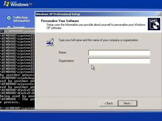Activate the C:\WINDOWS\system command prompt title
162x121 pixels.
(19, 31)
